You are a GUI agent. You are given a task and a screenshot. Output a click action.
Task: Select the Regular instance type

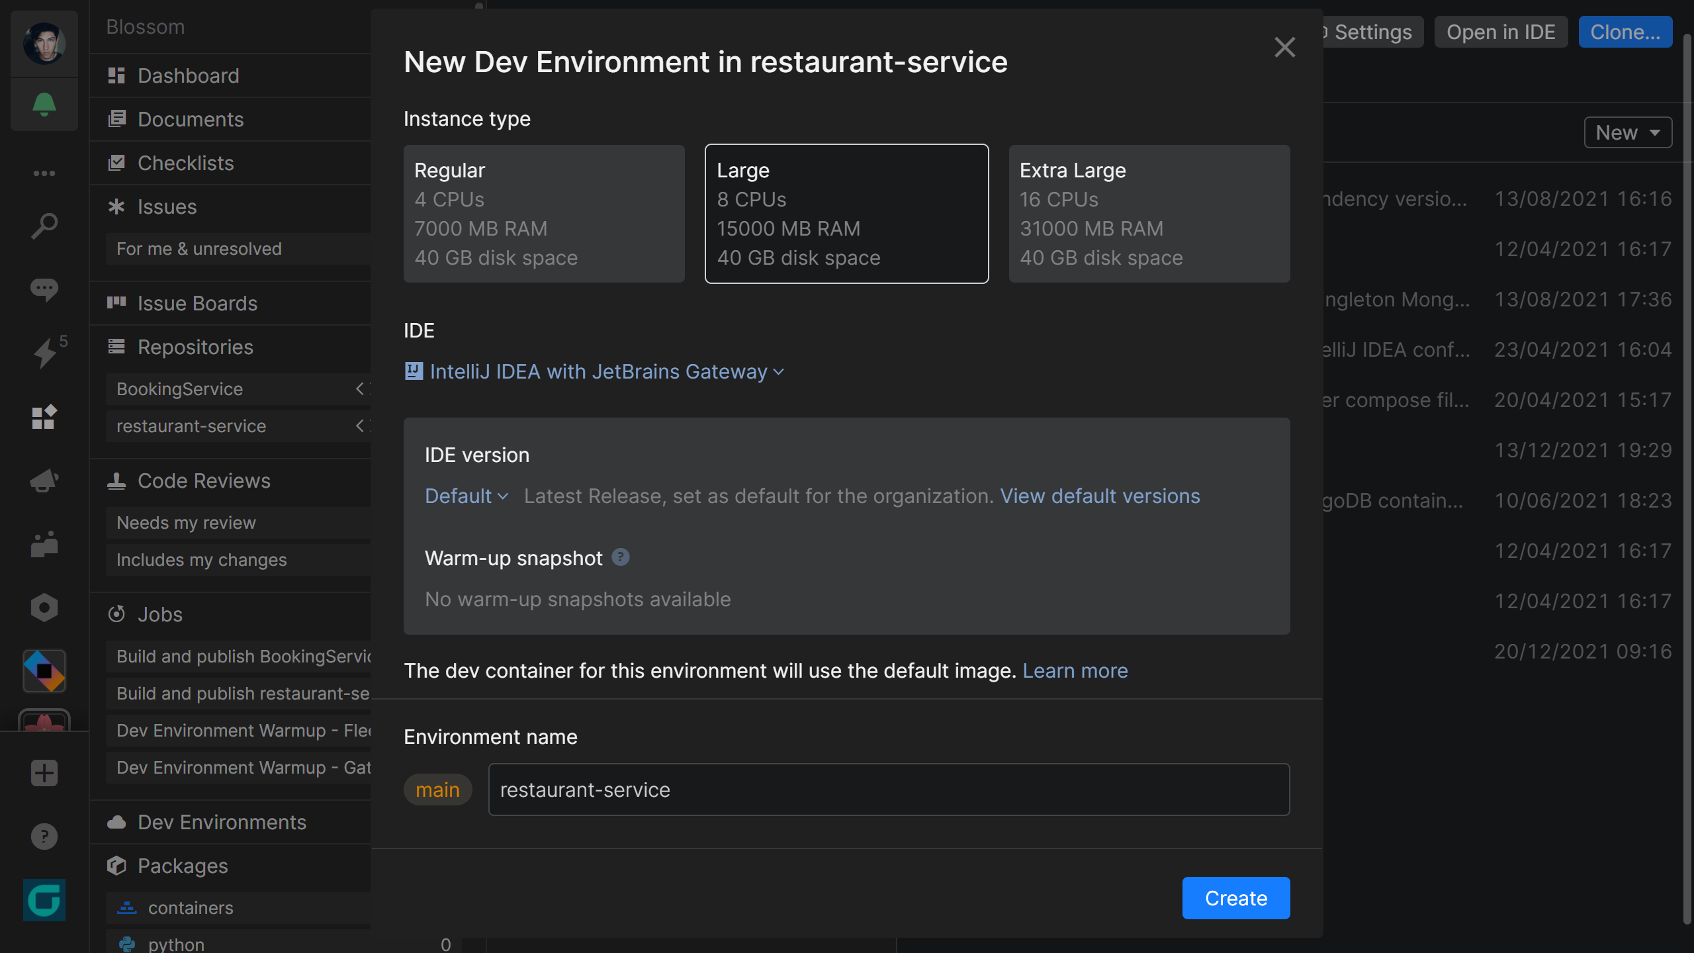(x=544, y=214)
